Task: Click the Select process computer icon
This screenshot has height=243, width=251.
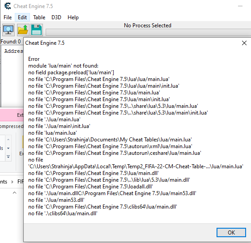Action: click(9, 30)
